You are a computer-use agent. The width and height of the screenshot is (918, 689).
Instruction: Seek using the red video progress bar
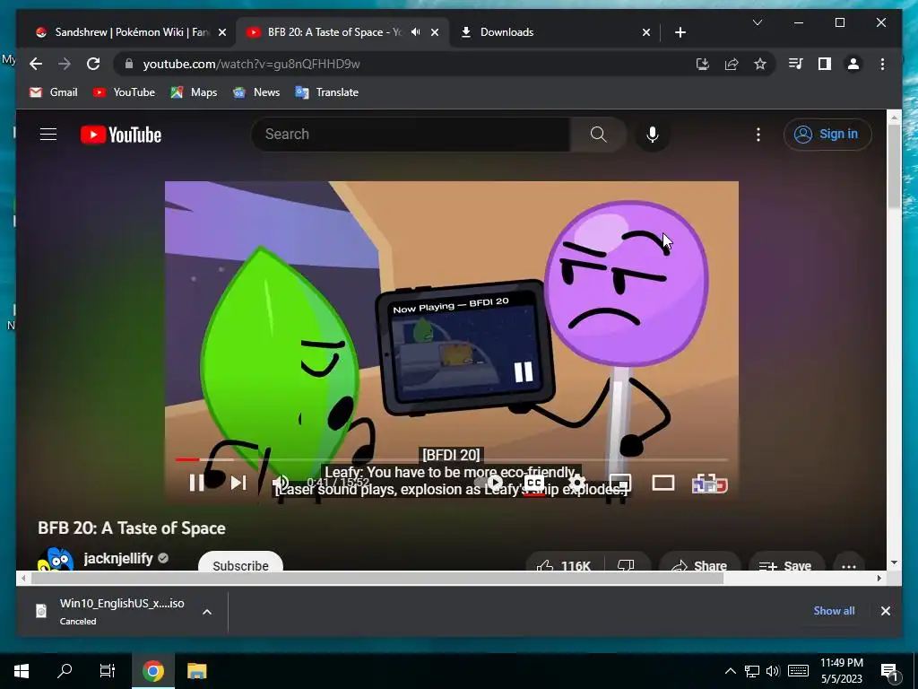point(452,460)
